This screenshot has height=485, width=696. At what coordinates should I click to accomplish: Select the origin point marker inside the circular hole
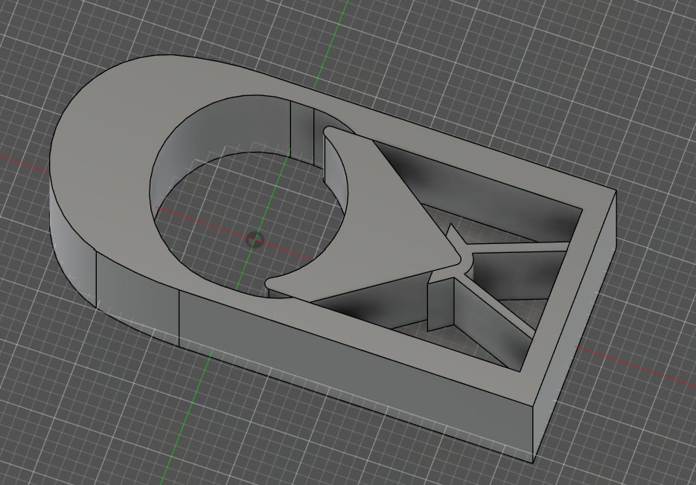coord(255,240)
